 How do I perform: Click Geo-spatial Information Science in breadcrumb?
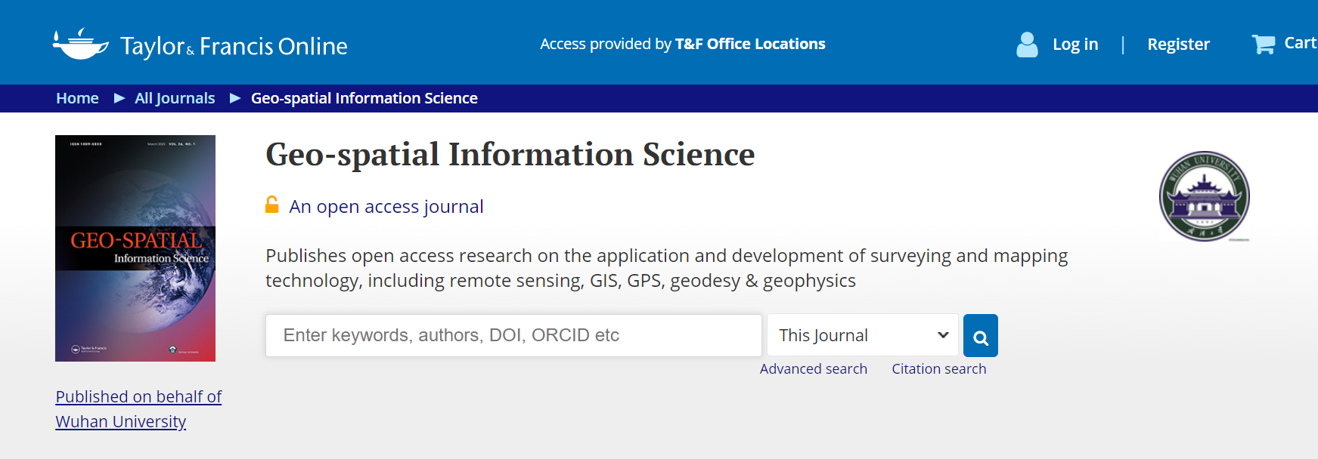pos(364,98)
